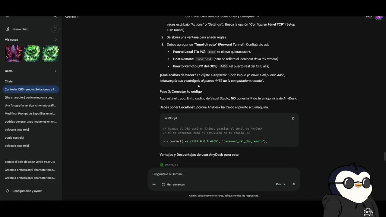This screenshot has width=386, height=217.
Task: Activate the microphone voice input
Action: (x=294, y=184)
